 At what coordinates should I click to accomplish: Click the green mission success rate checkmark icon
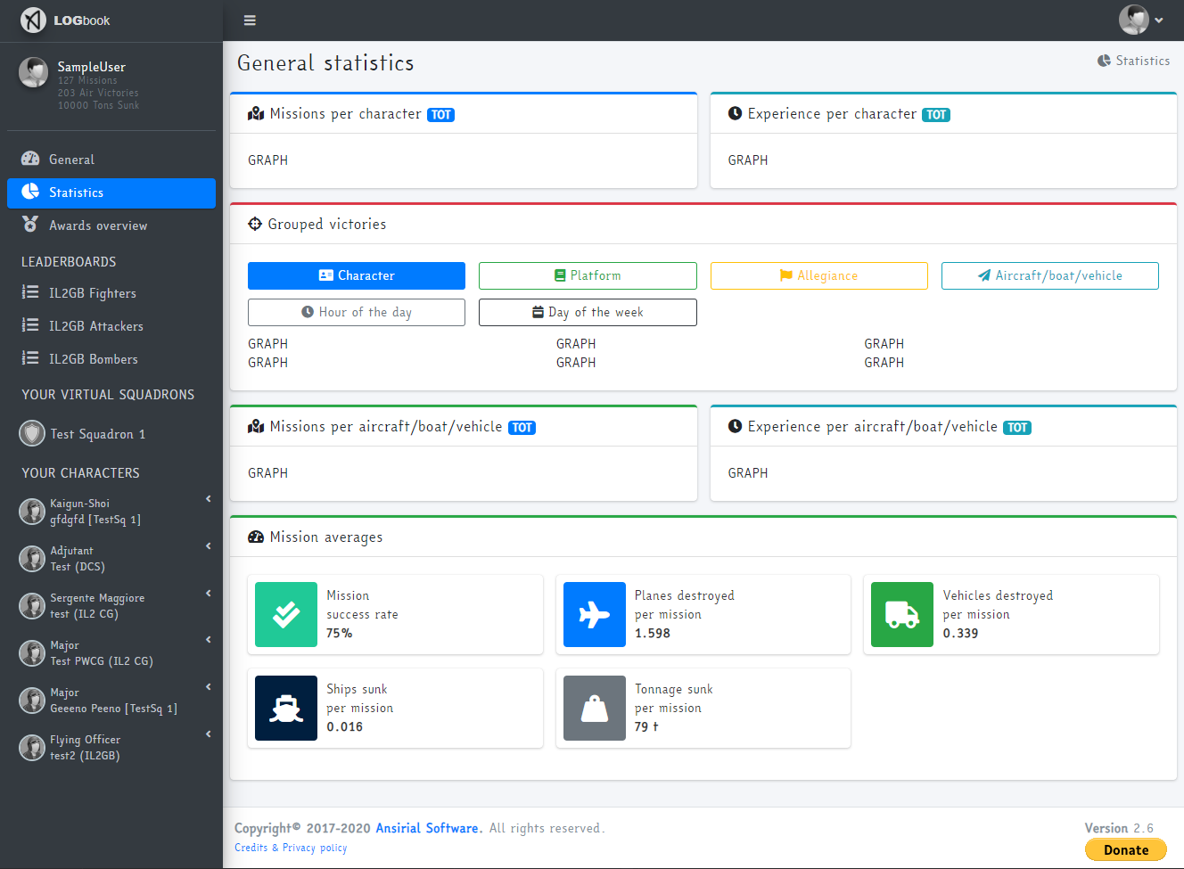[x=286, y=614]
